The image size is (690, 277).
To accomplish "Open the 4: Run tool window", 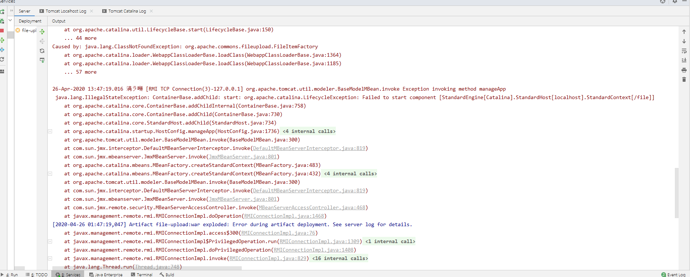I will [10, 274].
